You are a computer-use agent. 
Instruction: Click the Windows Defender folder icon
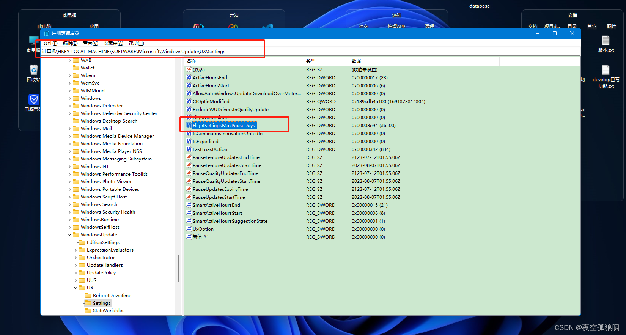click(76, 105)
